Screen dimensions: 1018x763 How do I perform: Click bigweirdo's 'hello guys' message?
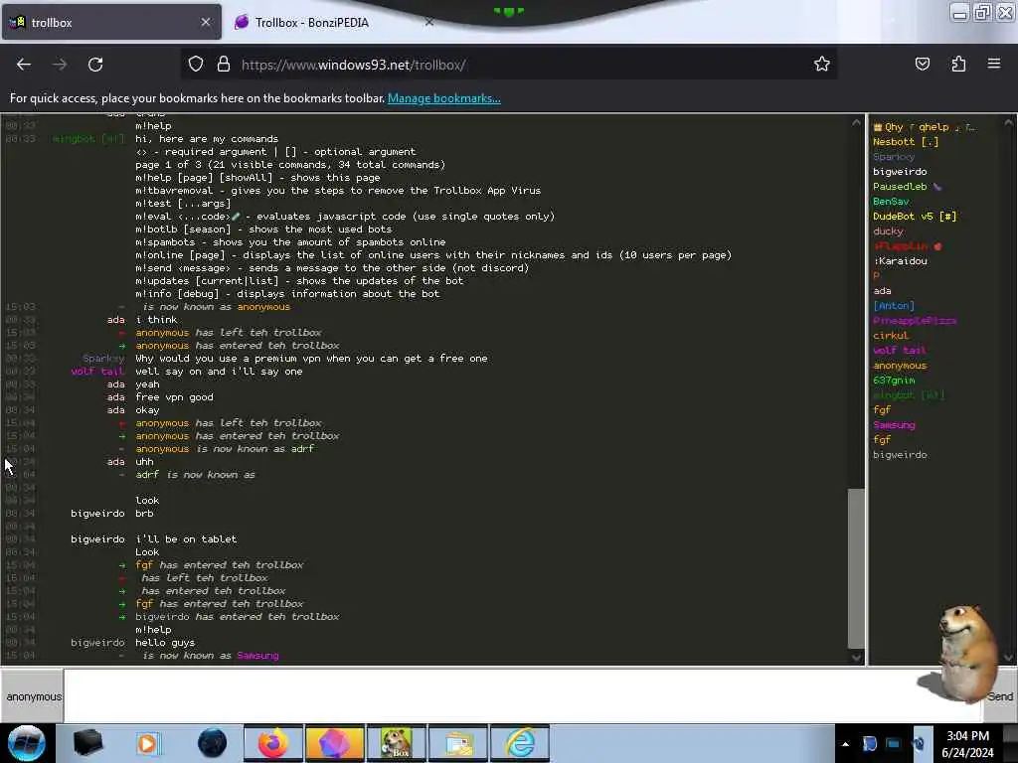165,643
